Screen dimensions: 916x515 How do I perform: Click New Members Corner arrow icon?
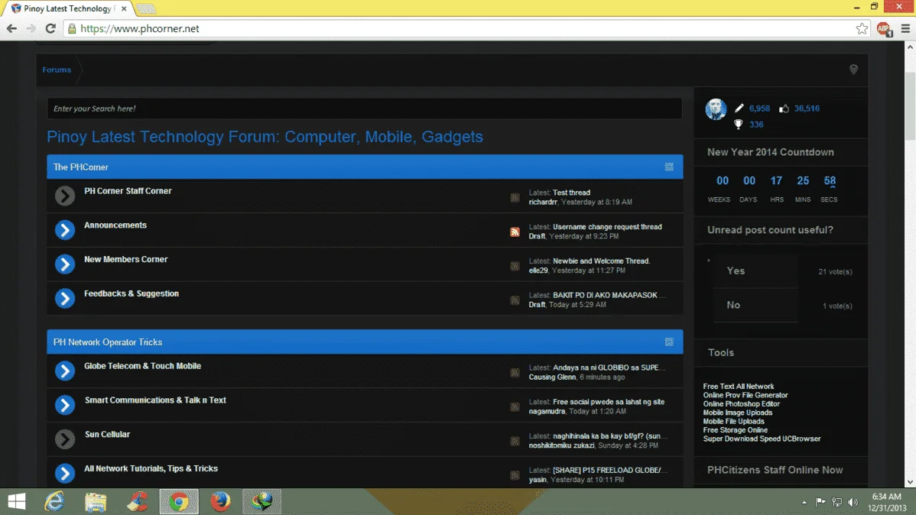point(65,264)
